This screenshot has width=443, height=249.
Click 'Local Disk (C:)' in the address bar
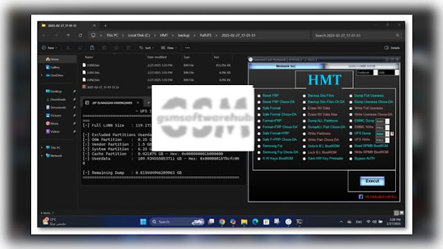(139, 35)
